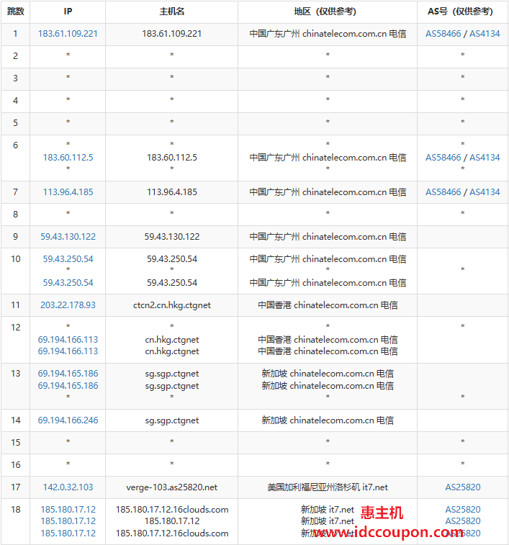Open IP link 183.61.109.221 in hop 1

pos(68,34)
